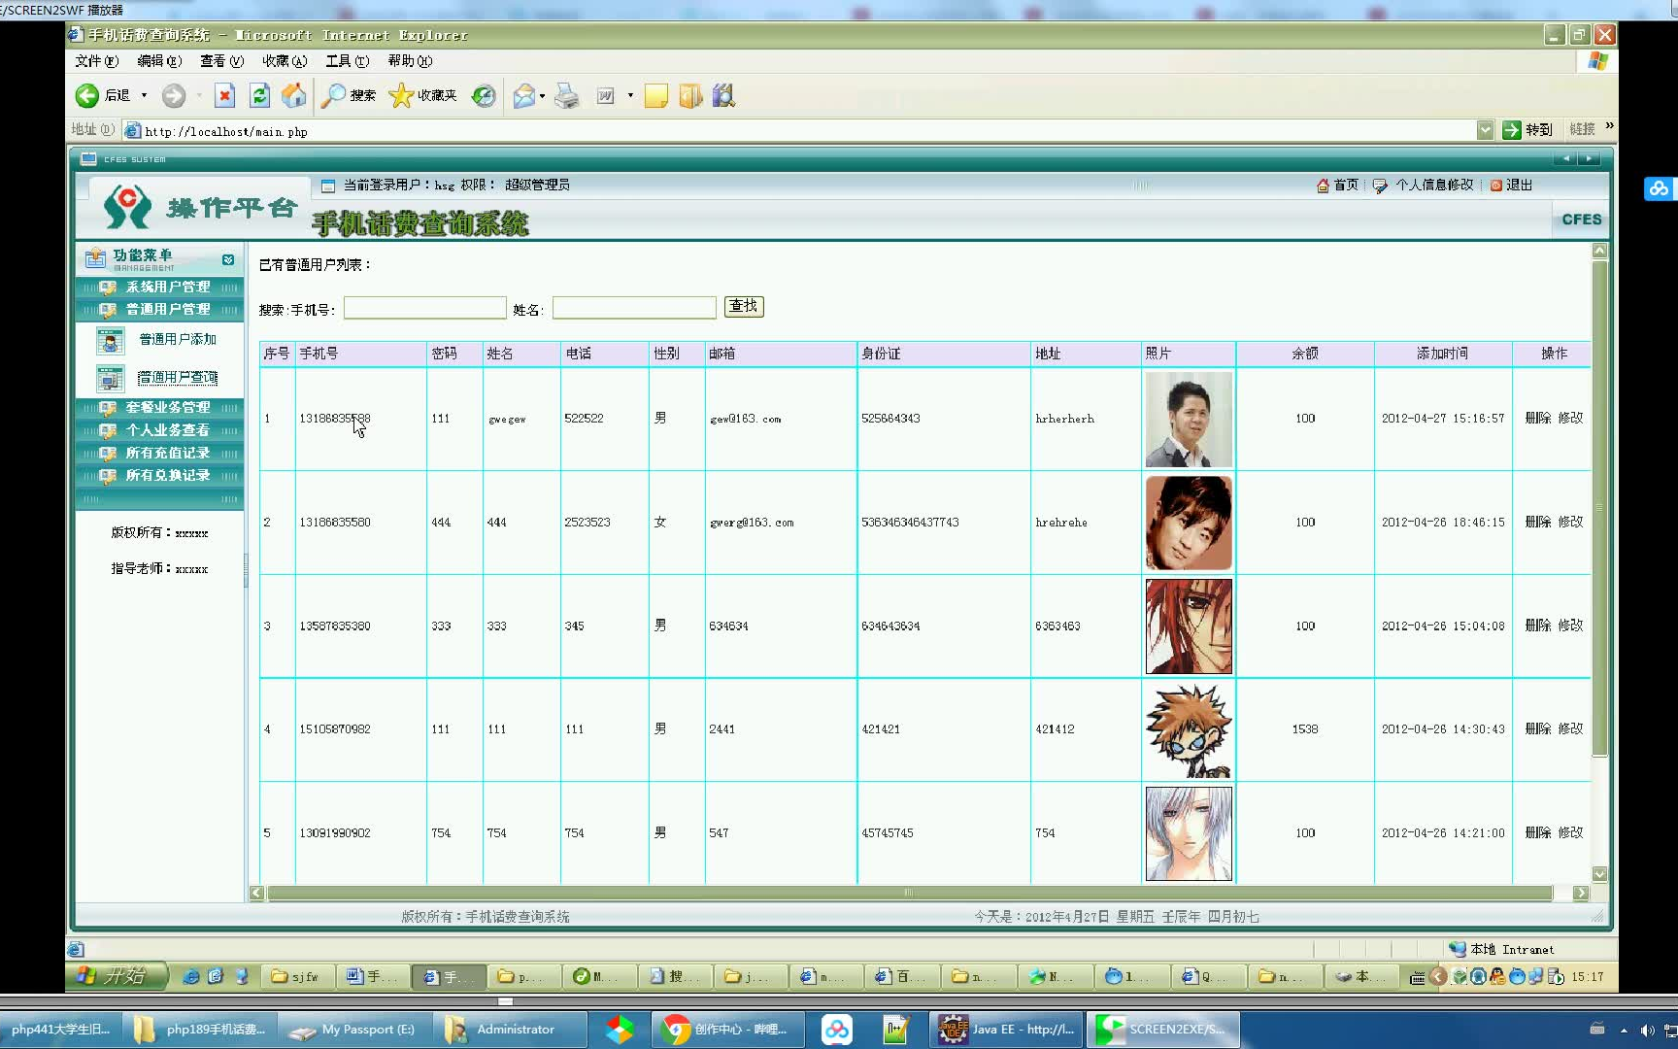Click the 首页 house icon

(x=1323, y=185)
